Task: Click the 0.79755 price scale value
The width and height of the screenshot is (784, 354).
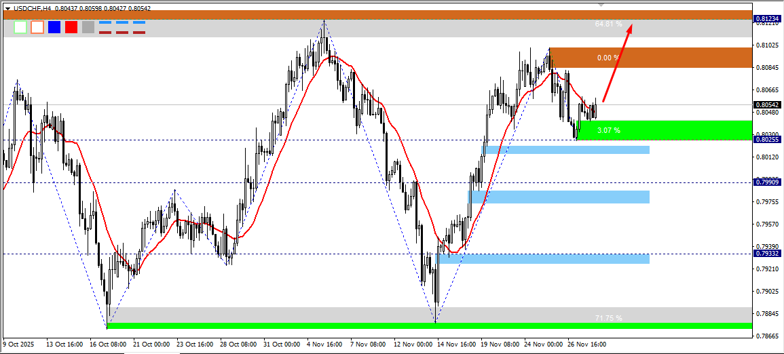Action: (768, 201)
